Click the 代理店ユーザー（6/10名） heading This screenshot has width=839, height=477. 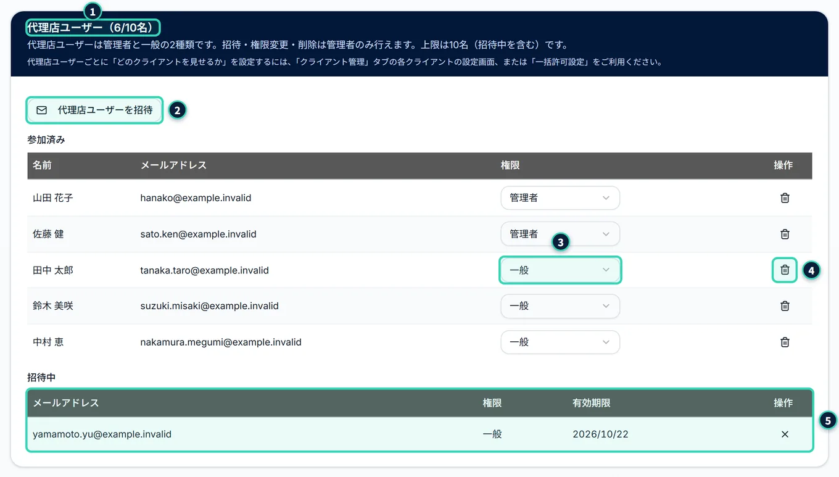pyautogui.click(x=93, y=28)
